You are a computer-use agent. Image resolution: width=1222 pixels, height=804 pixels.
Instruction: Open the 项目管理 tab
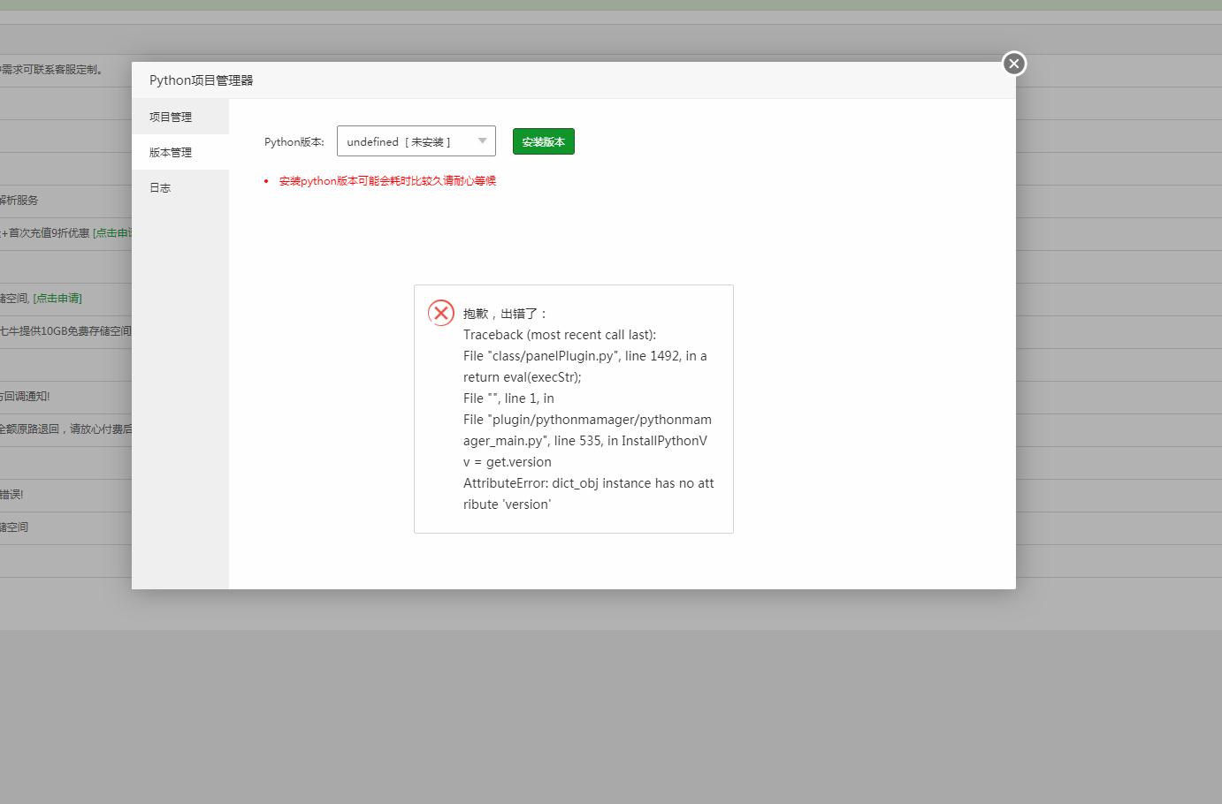[180, 117]
